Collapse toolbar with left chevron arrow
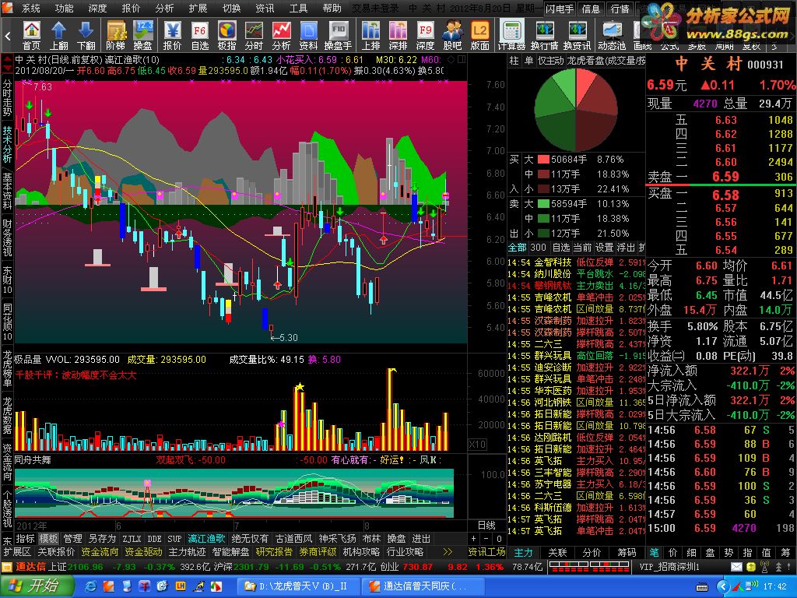 tap(8, 36)
